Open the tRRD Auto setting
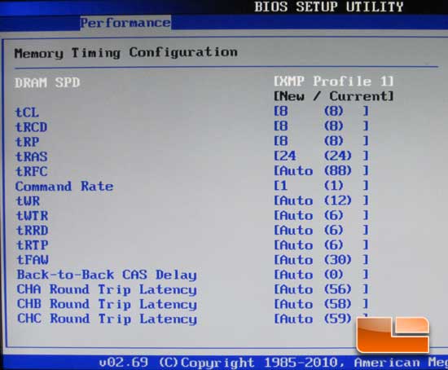Image resolution: width=448 pixels, height=370 pixels. point(321,230)
